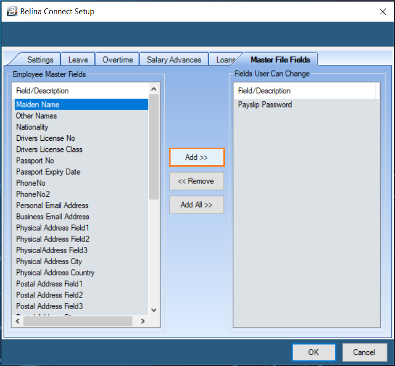Image resolution: width=395 pixels, height=366 pixels.
Task: Switch to the Settings tab
Action: click(40, 60)
